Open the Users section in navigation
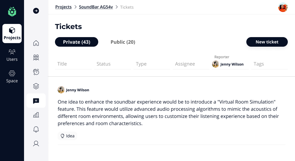295x161 pixels. pos(12,55)
